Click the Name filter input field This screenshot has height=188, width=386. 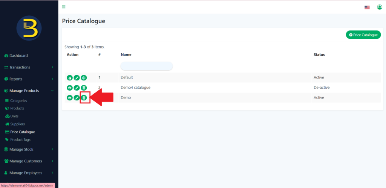pyautogui.click(x=147, y=66)
